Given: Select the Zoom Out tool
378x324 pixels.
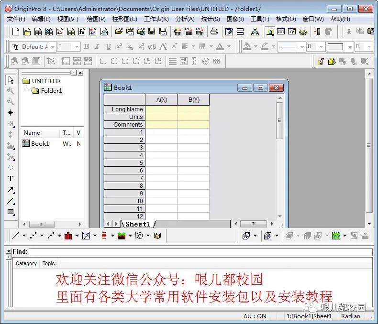Looking at the screenshot, I should click(11, 102).
